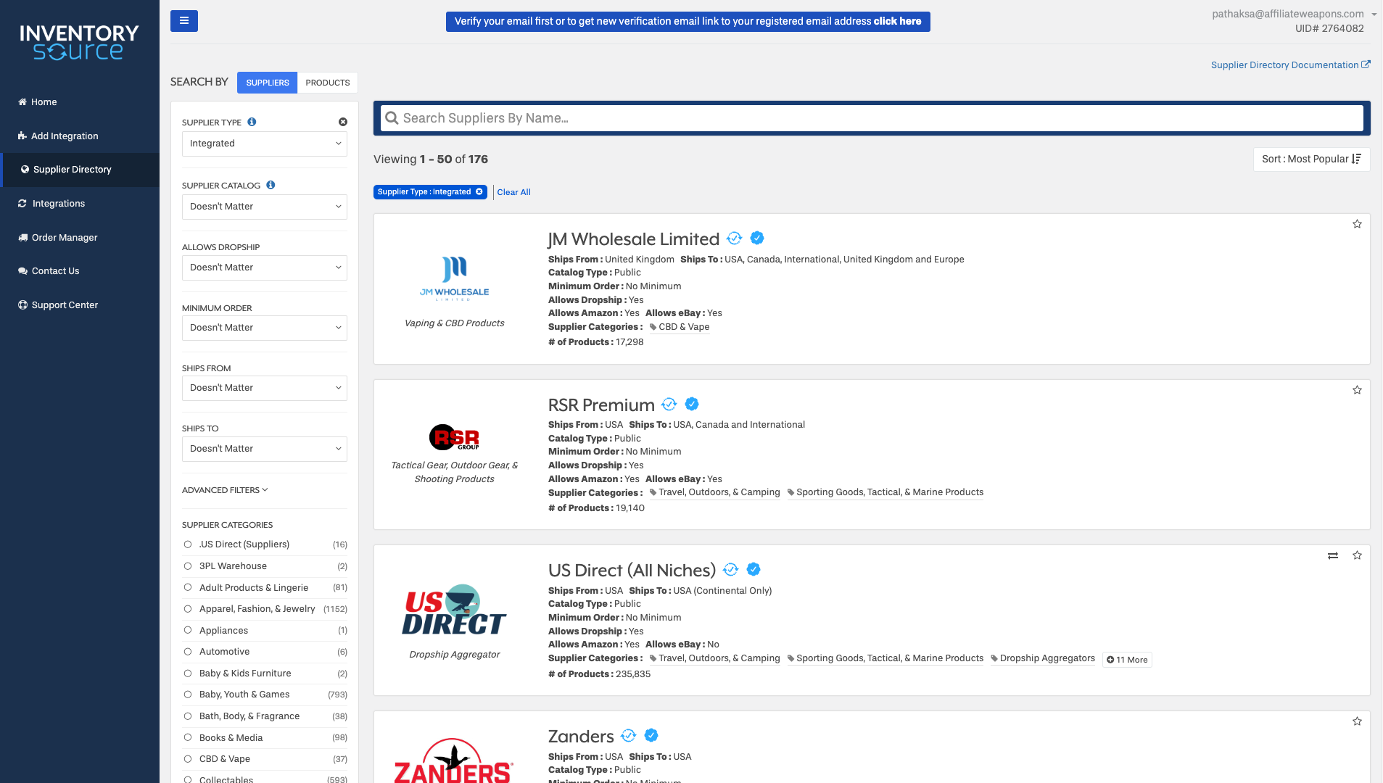Open the Ships From dropdown
Image resolution: width=1383 pixels, height=783 pixels.
pos(264,388)
